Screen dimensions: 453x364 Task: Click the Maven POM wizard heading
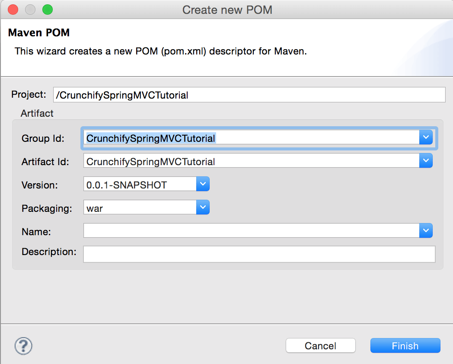coord(39,33)
